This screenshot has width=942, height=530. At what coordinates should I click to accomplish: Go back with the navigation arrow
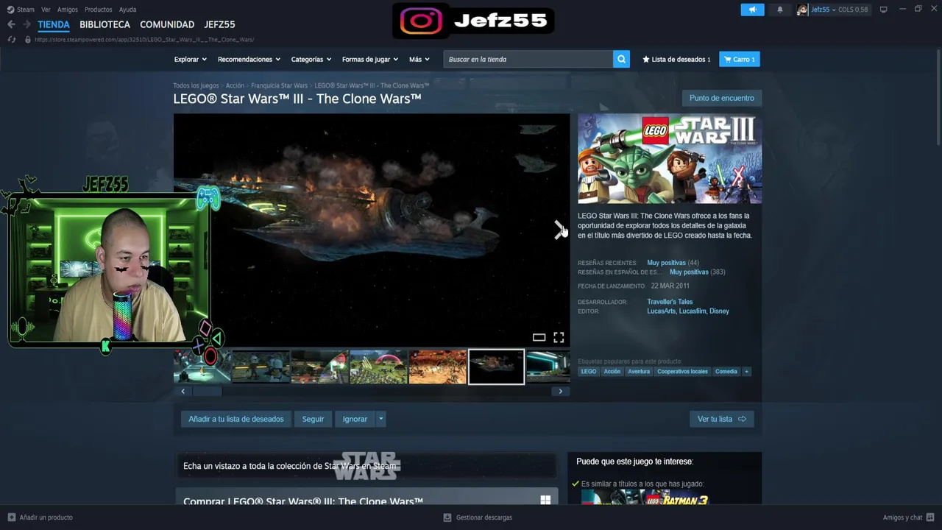[x=11, y=24]
